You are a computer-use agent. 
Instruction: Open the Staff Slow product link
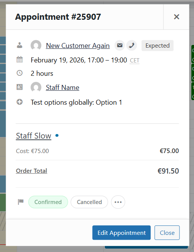[x=34, y=136]
